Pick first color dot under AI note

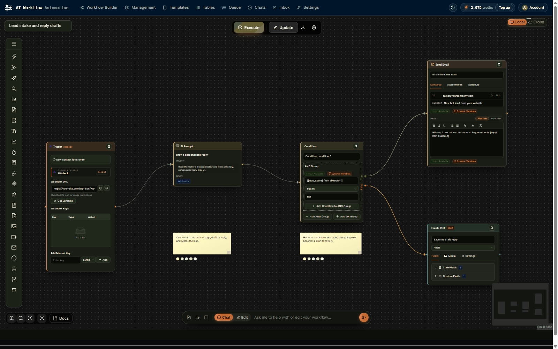pos(178,259)
